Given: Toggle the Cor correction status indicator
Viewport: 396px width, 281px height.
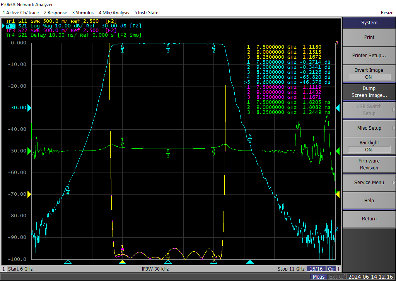Looking at the screenshot, I should pos(331,269).
